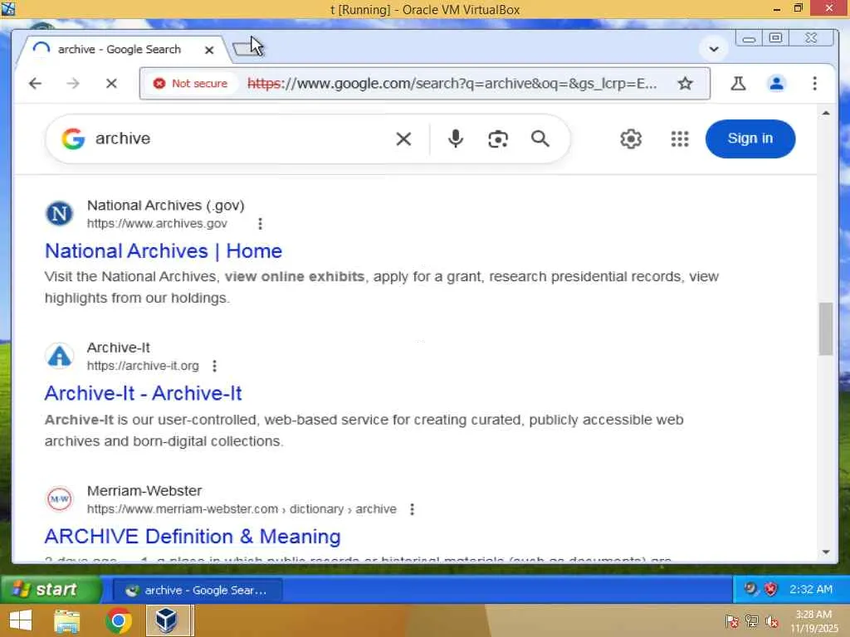
Task: Click the page scrollbar thumb
Action: click(826, 328)
